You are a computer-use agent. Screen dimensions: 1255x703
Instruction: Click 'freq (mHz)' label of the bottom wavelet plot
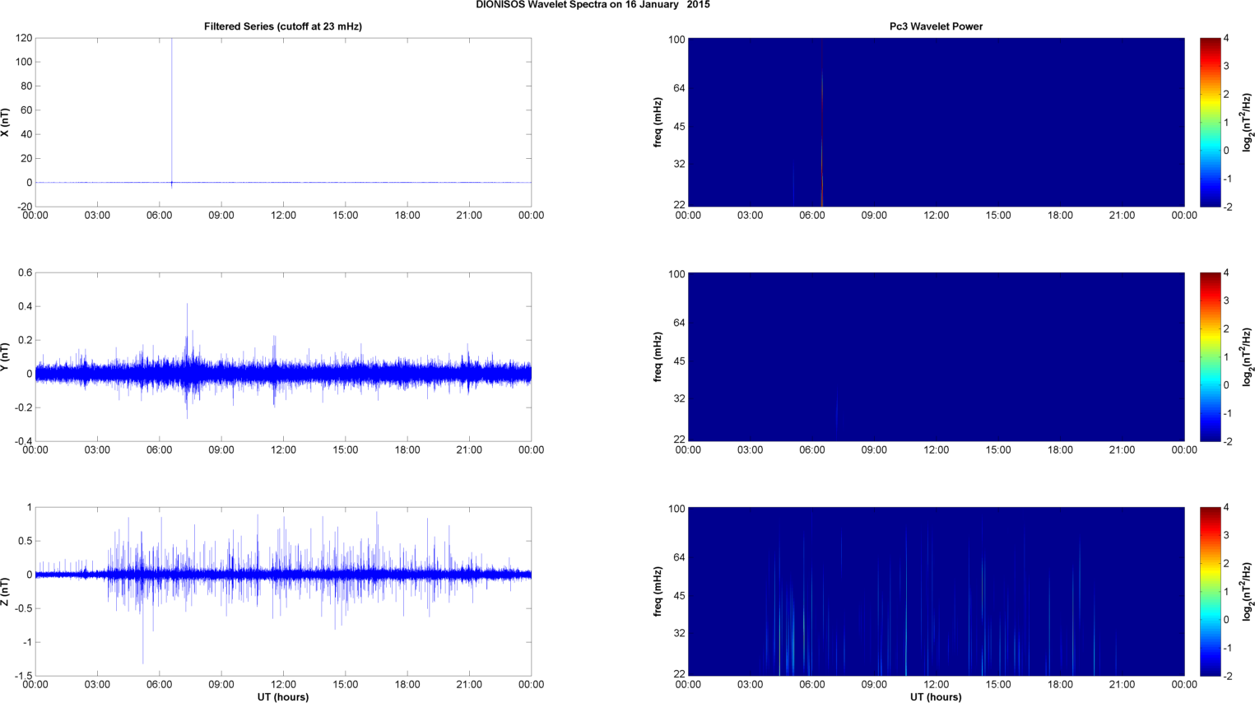tap(658, 592)
